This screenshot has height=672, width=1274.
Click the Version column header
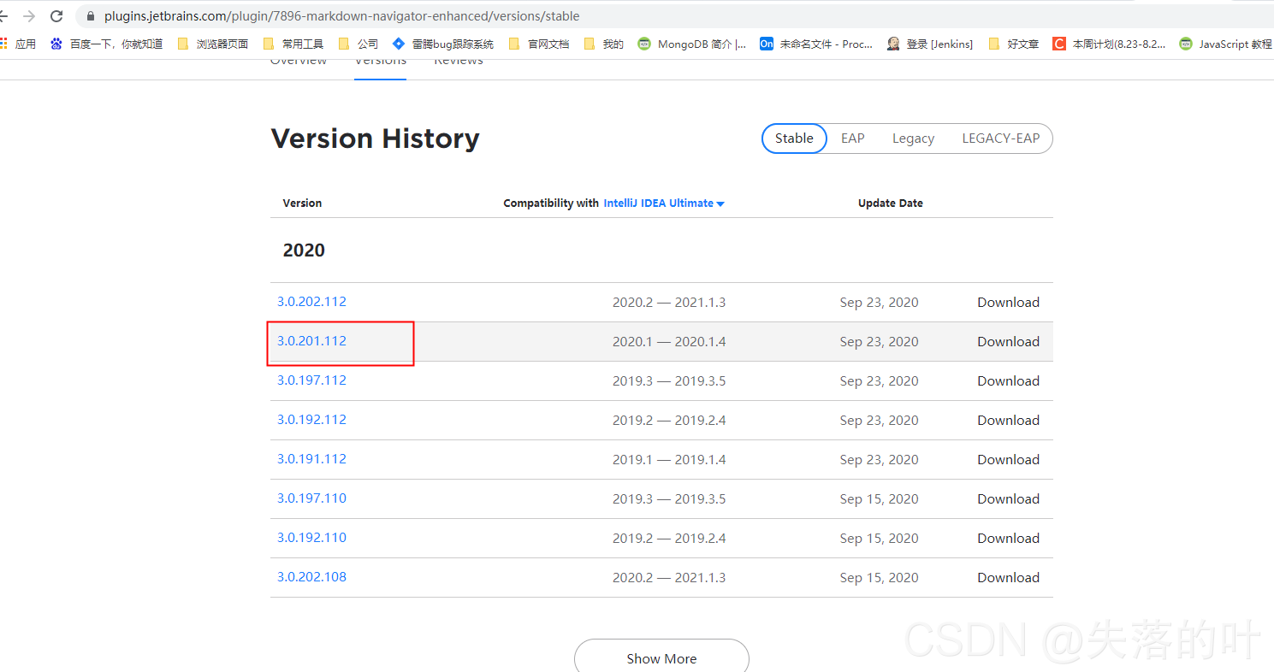[x=302, y=203]
